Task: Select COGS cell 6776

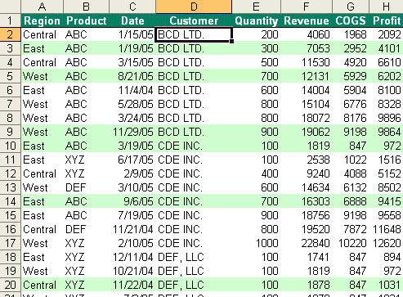Action: tap(351, 104)
